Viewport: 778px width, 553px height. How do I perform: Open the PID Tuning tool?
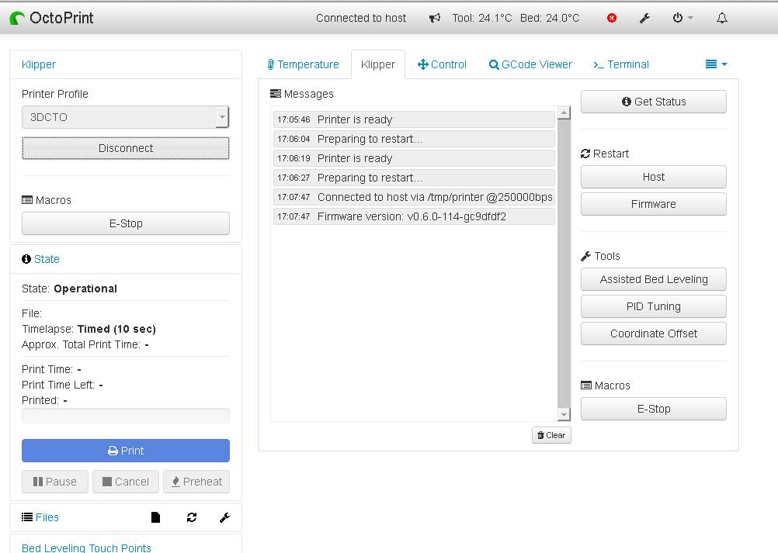(654, 306)
